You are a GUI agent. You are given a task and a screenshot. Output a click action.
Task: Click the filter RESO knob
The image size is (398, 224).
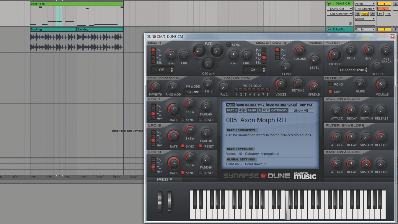click(351, 51)
